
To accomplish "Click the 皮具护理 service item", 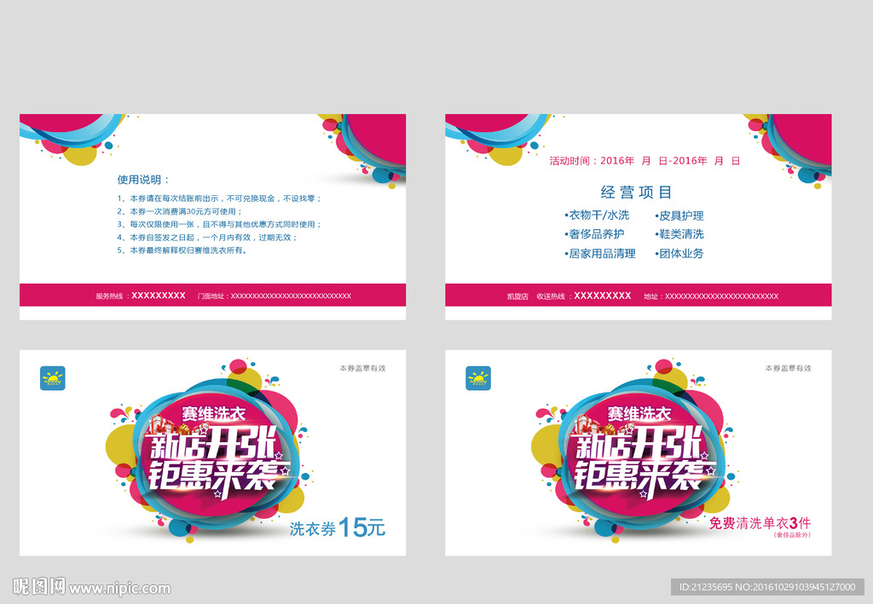I will point(679,216).
